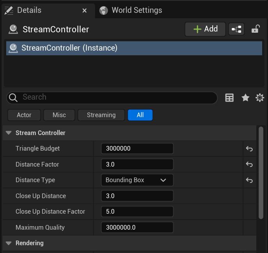
Task: Click the Blueprint/Add Script hierarchy icon
Action: tap(236, 29)
